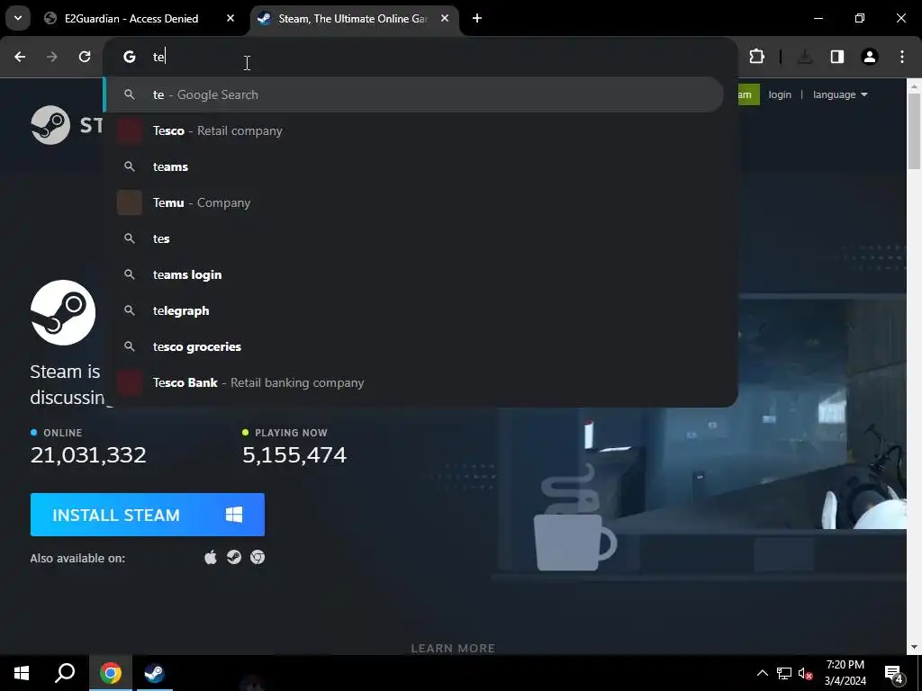Viewport: 922px width, 691px height.
Task: Open the Windows Start menu
Action: [22, 673]
